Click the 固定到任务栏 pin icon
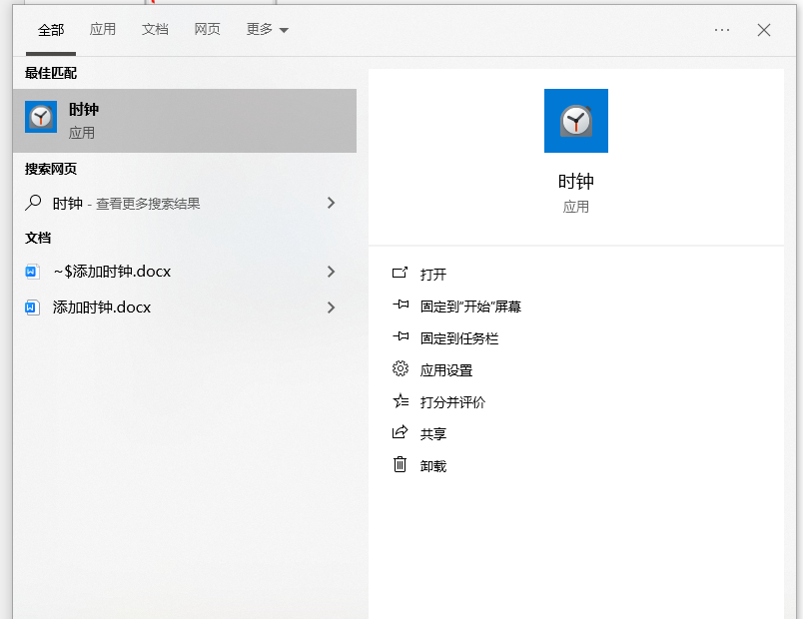This screenshot has width=803, height=619. tap(400, 337)
